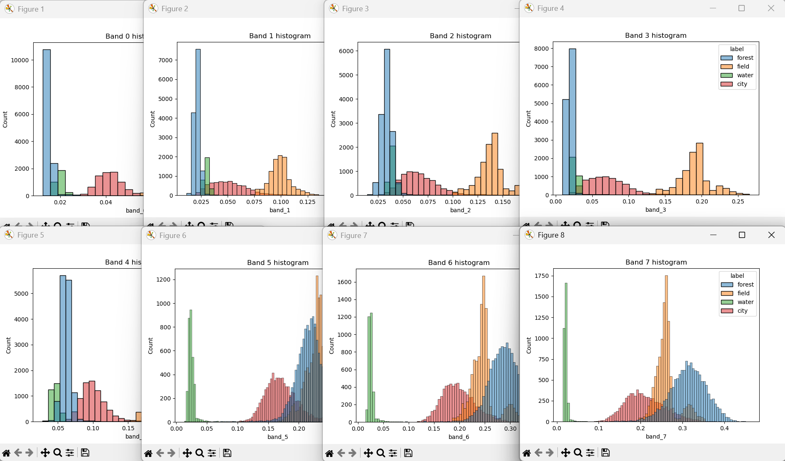This screenshot has height=461, width=785.
Task: Minimize the Figure 4 window
Action: pyautogui.click(x=713, y=8)
